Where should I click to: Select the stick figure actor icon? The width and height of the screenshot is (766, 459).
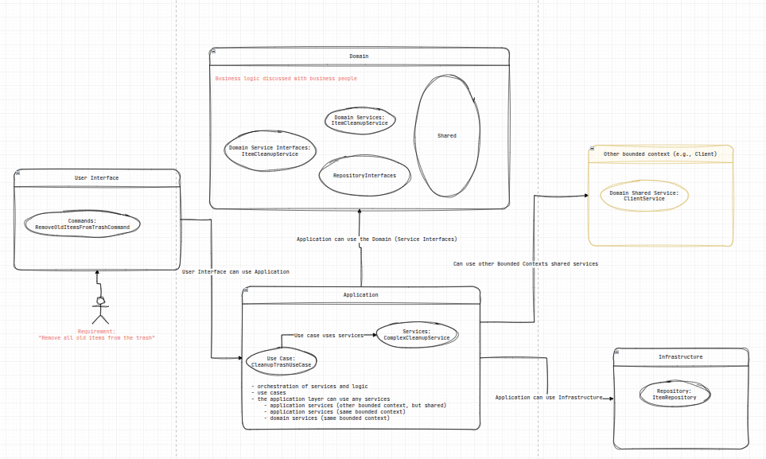pos(101,309)
